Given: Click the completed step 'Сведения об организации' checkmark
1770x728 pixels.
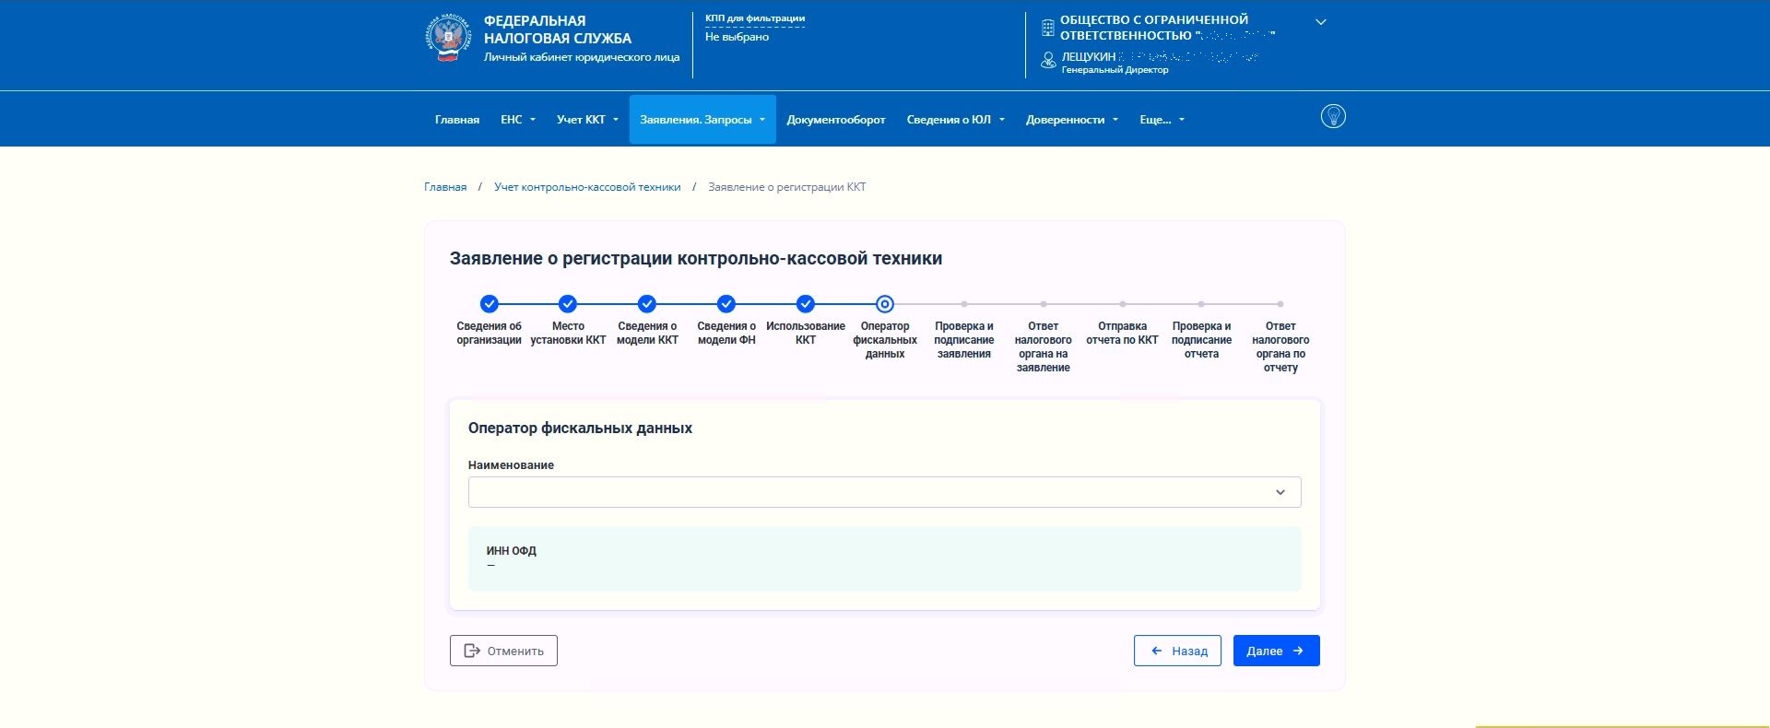Looking at the screenshot, I should pos(490,304).
